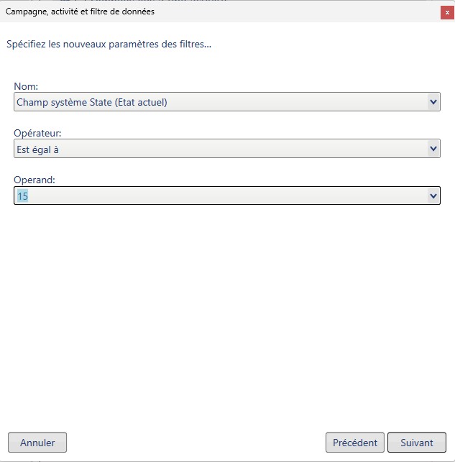Expand the Nom dropdown arrow
This screenshot has height=462, width=455.
pos(433,102)
